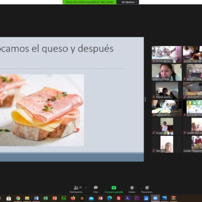Viewport: 202px width, 202px height.
Task: Open the Zoom Chat panel
Action: click(x=95, y=189)
